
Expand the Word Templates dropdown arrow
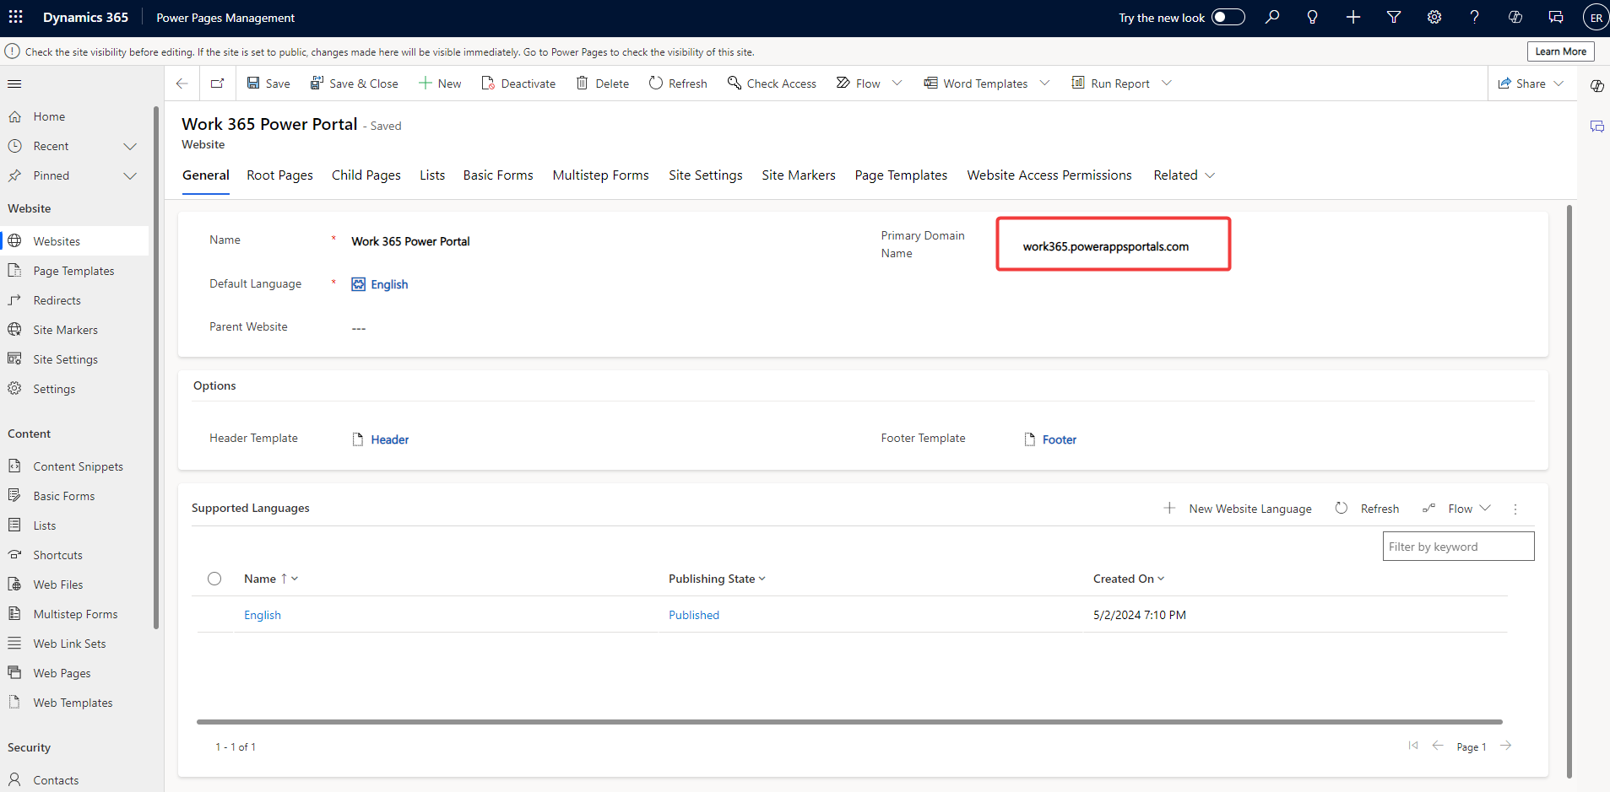[1045, 83]
